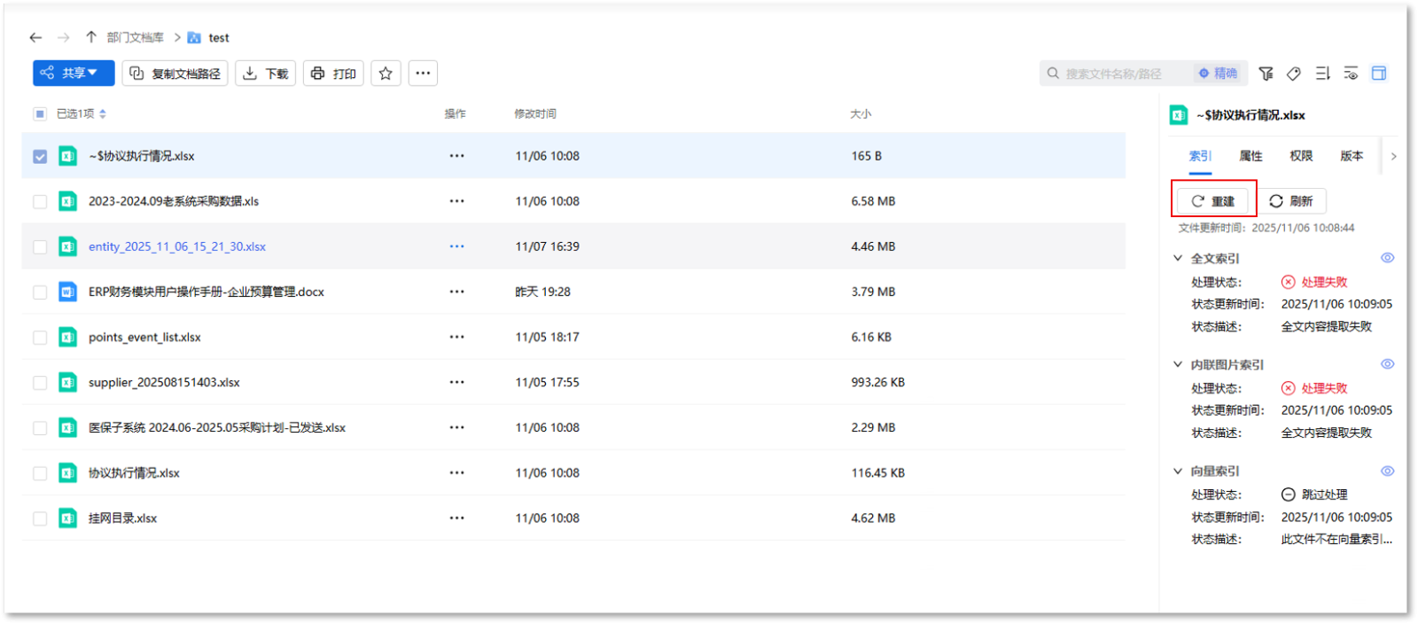Navigate up to parent folder arrow
The height and width of the screenshot is (624, 1418).
click(91, 37)
